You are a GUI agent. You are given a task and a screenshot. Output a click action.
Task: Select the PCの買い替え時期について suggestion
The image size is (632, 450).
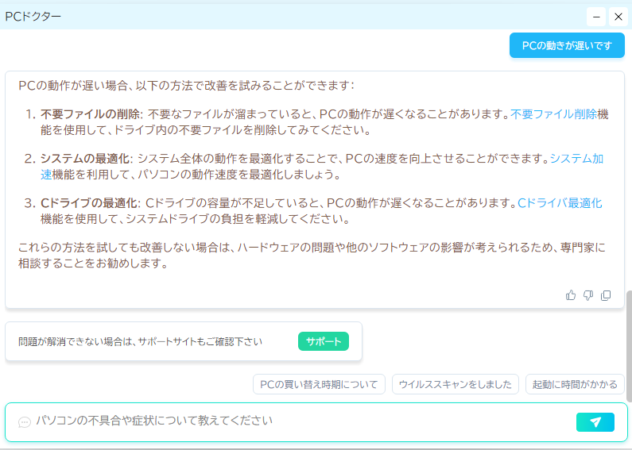click(319, 385)
